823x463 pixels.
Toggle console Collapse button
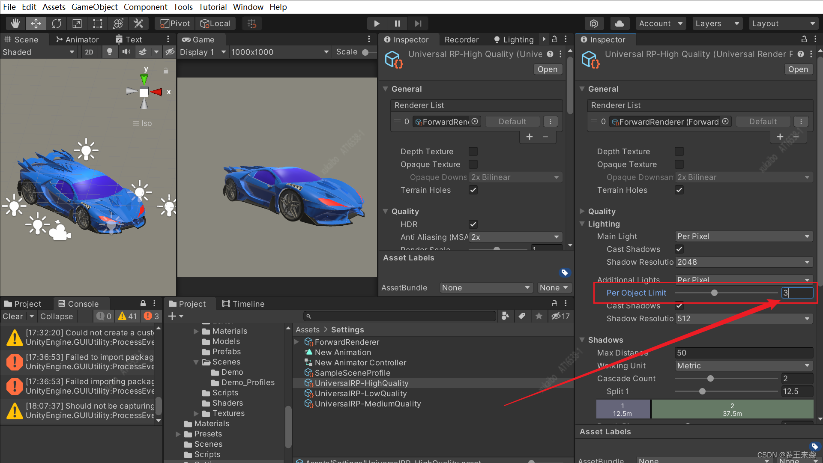(57, 316)
